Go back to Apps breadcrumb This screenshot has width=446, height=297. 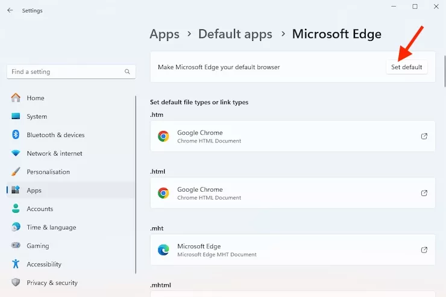click(x=165, y=34)
